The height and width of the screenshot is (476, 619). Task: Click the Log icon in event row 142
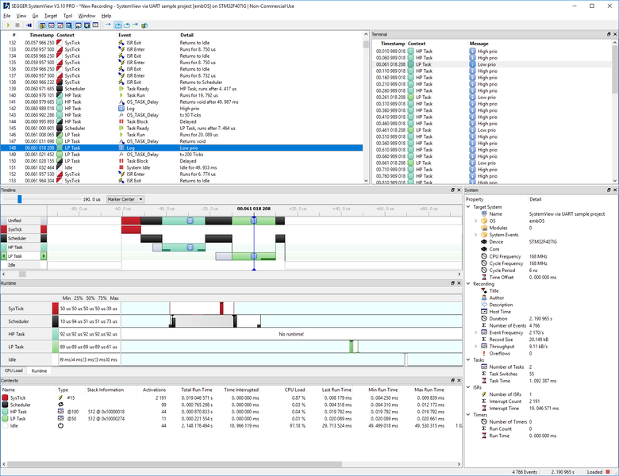121,108
